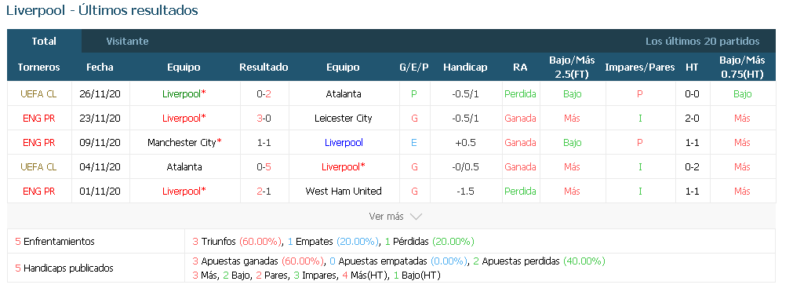Click the Impares/Pares column header
The width and height of the screenshot is (793, 292).
(640, 68)
